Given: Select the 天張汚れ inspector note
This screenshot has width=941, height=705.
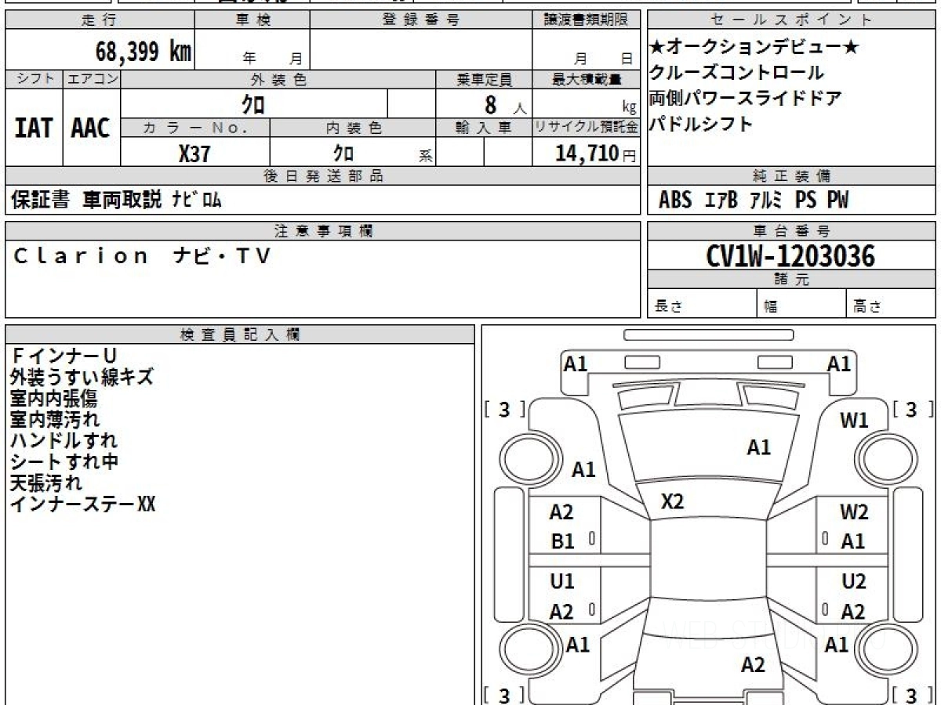Looking at the screenshot, I should pos(46,483).
